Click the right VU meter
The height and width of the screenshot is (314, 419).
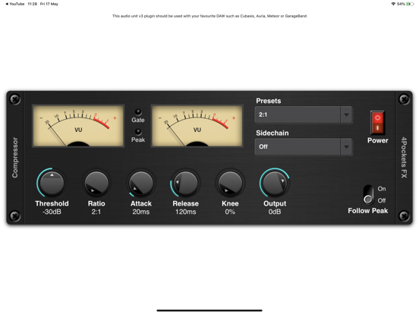click(x=197, y=126)
